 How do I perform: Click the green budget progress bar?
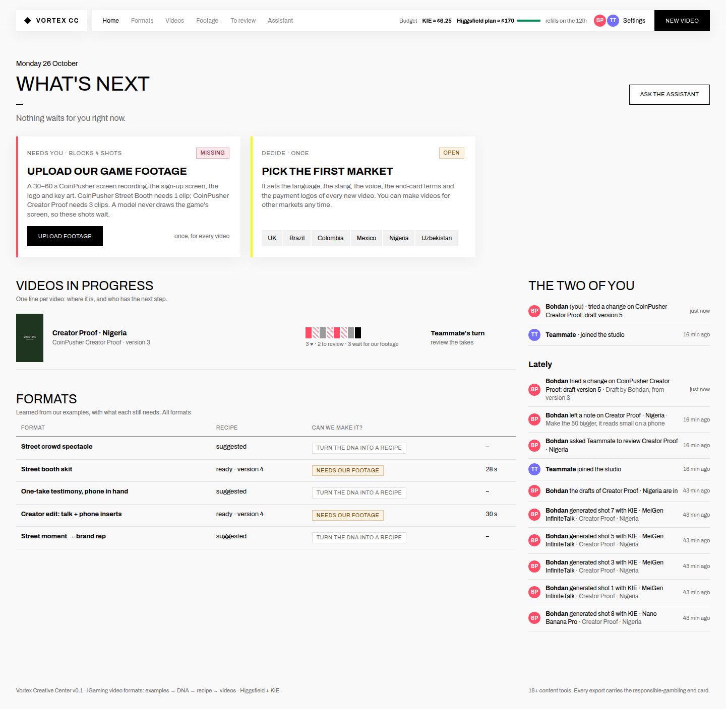point(529,21)
